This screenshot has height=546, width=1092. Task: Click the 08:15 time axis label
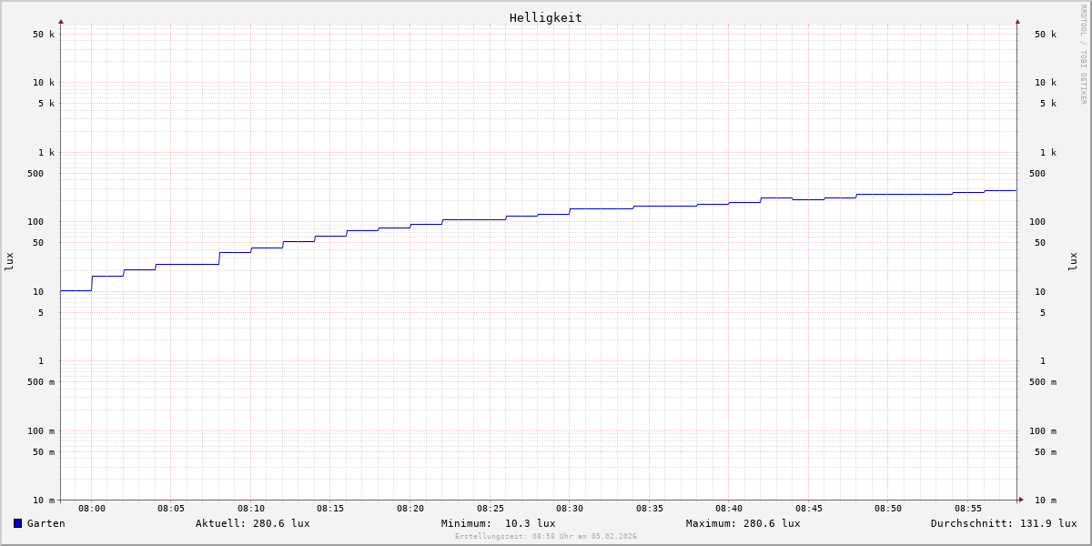330,509
